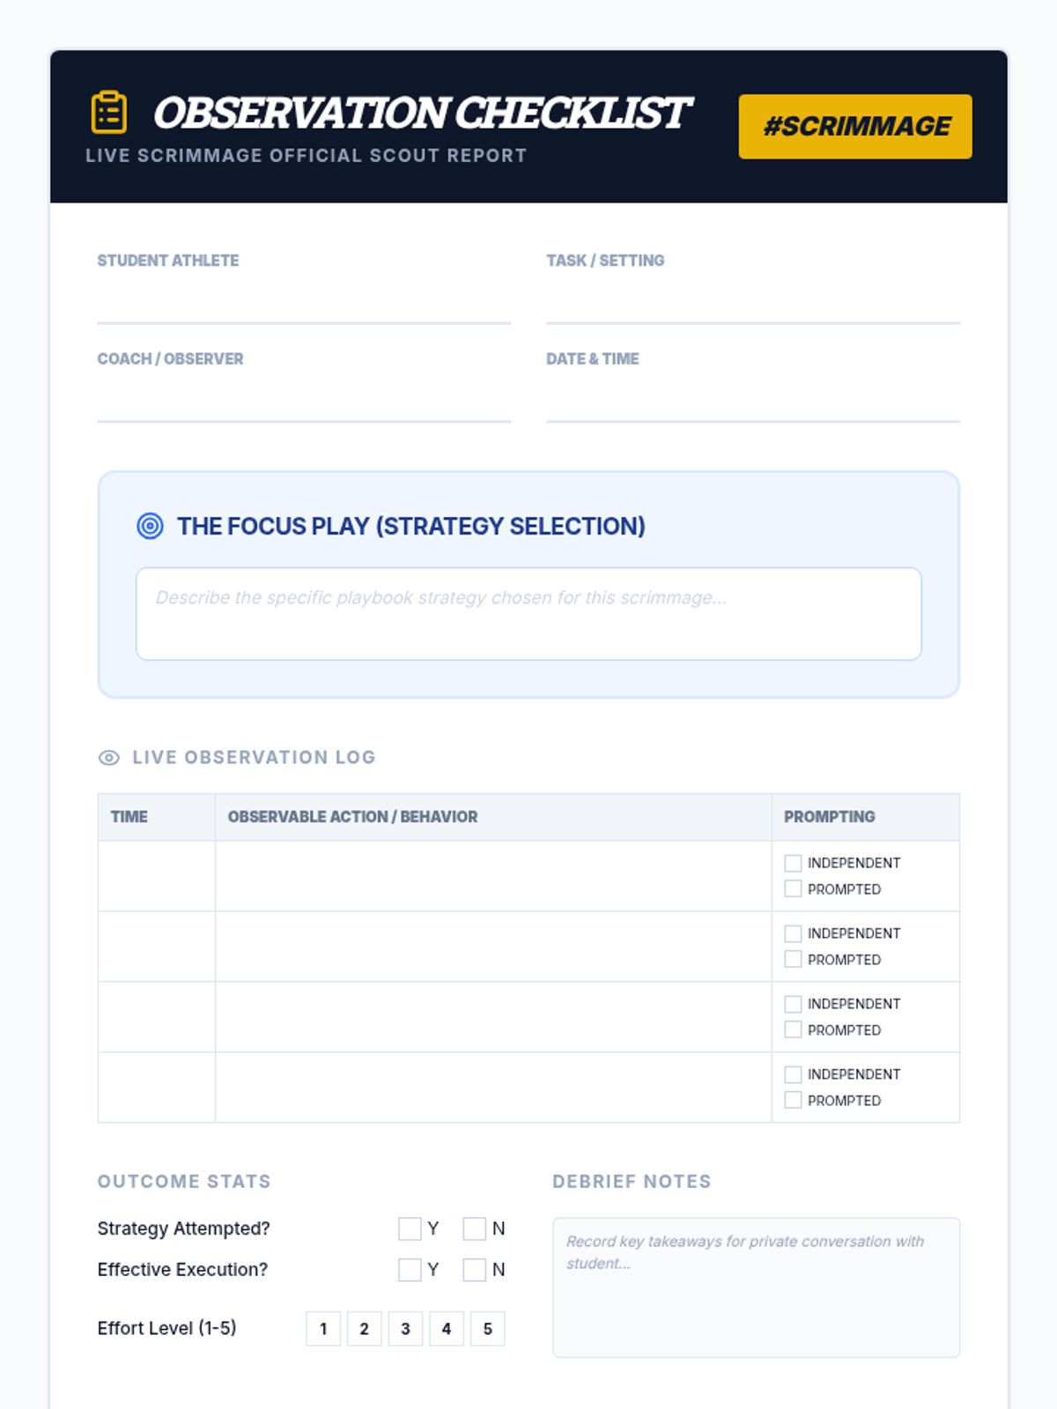Click the Student Athlete input line
The width and height of the screenshot is (1057, 1409).
coord(304,304)
